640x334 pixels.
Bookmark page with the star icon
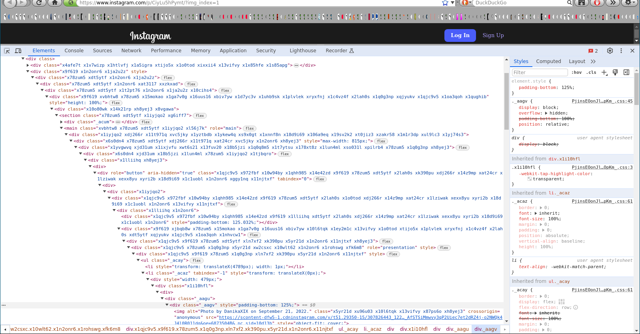coord(445,3)
